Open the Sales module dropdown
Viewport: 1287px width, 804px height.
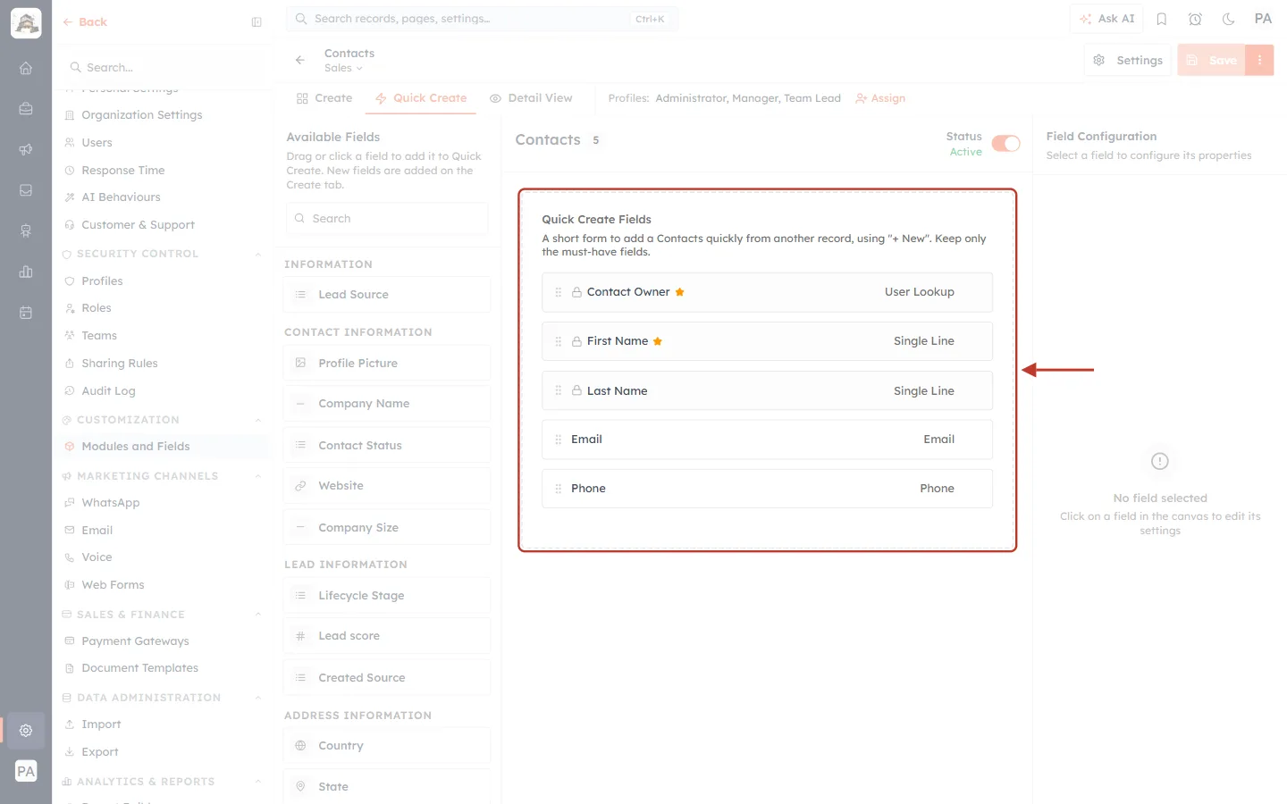tap(343, 68)
